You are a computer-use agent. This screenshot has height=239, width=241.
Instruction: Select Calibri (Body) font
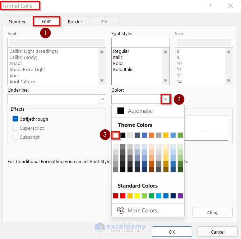pyautogui.click(x=23, y=58)
